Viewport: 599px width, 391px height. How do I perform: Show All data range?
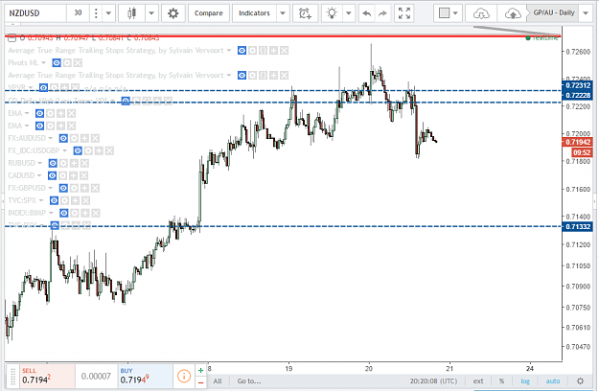[x=218, y=381]
